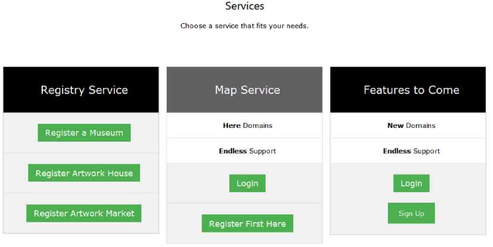Screen dimensions: 493x247
Task: Click Login under Features to Come
Action: click(411, 183)
